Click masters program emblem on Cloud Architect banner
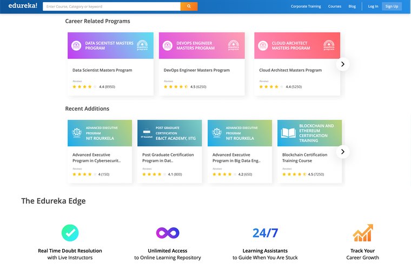This screenshot has height=270, width=411. pyautogui.click(x=329, y=45)
